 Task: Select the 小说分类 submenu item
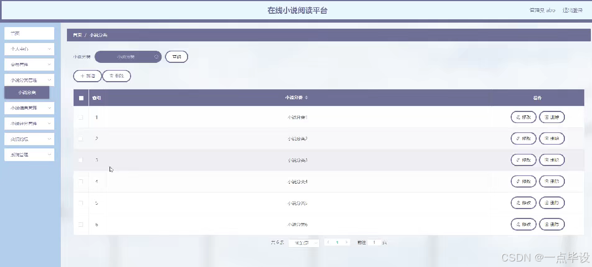27,93
